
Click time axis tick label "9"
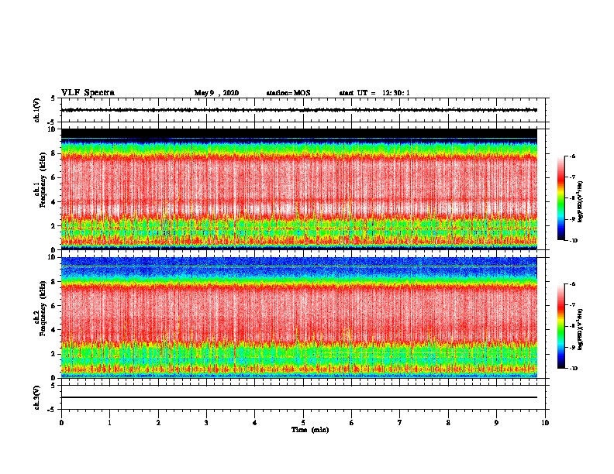tap(496, 423)
